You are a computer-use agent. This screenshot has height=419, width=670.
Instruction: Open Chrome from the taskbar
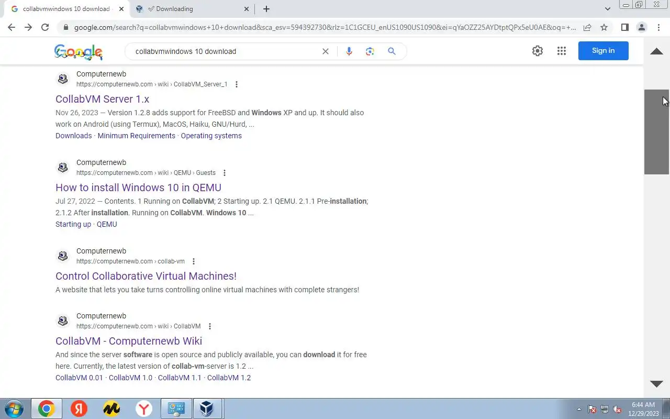pyautogui.click(x=46, y=409)
